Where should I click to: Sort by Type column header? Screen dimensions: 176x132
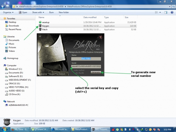[x=106, y=17]
